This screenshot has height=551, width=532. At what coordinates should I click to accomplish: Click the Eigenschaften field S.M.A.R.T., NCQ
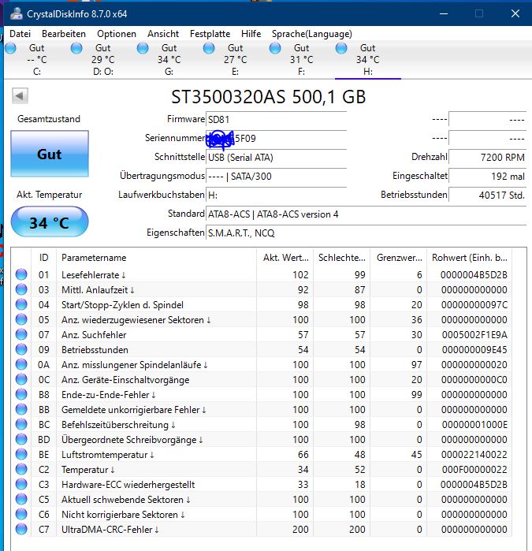tap(366, 233)
